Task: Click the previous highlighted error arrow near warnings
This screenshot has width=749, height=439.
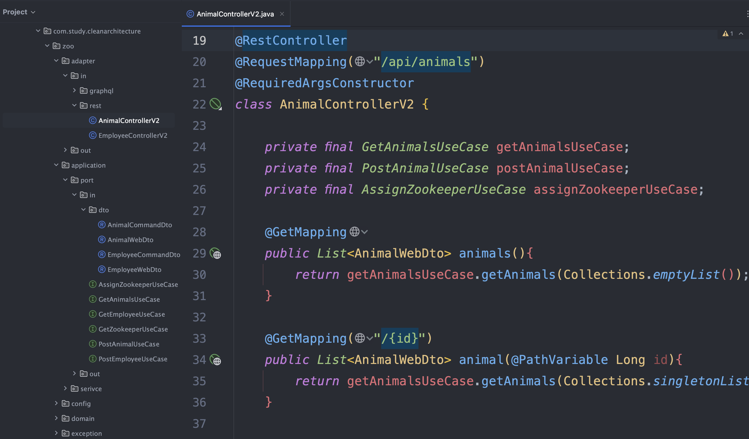Action: tap(741, 34)
